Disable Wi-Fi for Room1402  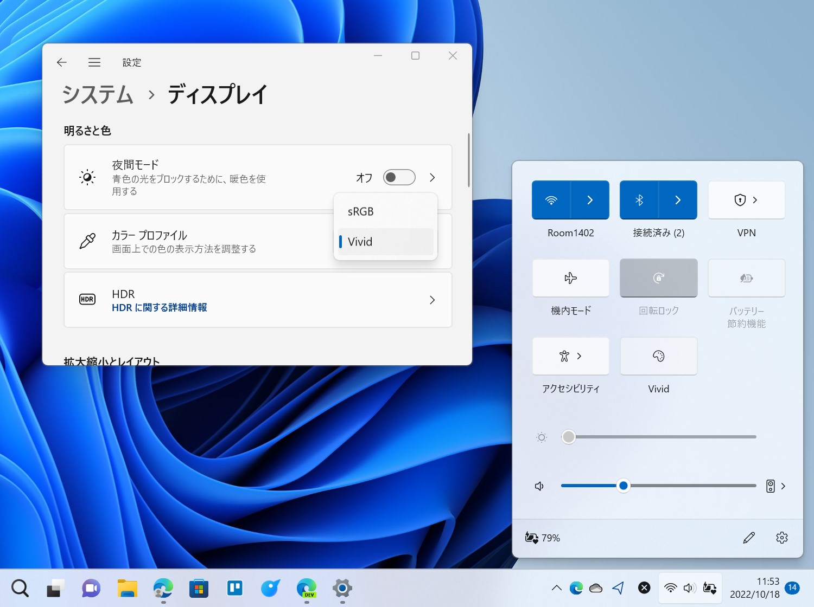pos(551,199)
